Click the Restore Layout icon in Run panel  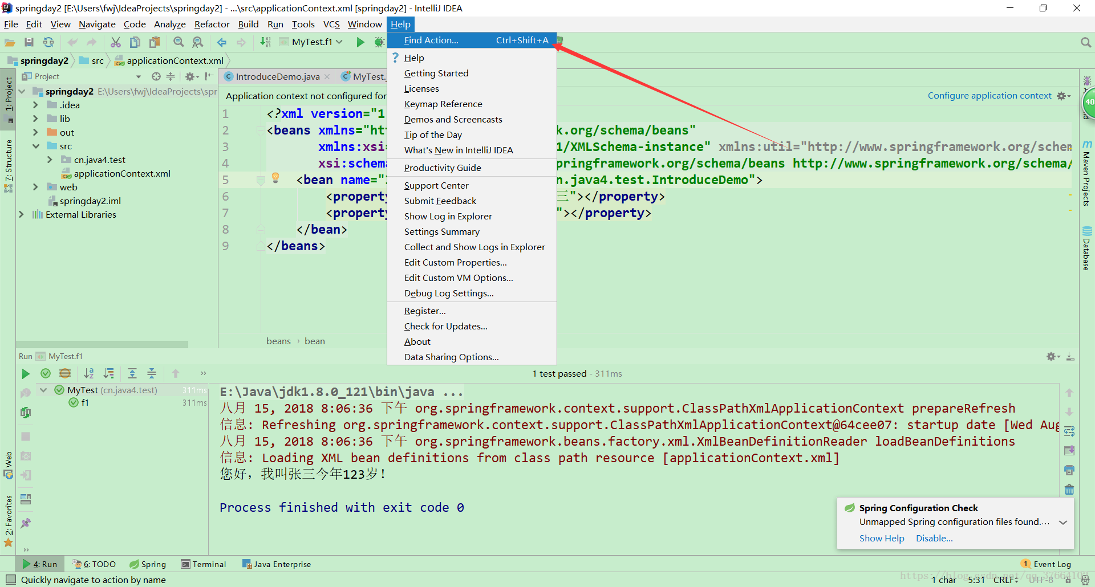tap(26, 499)
